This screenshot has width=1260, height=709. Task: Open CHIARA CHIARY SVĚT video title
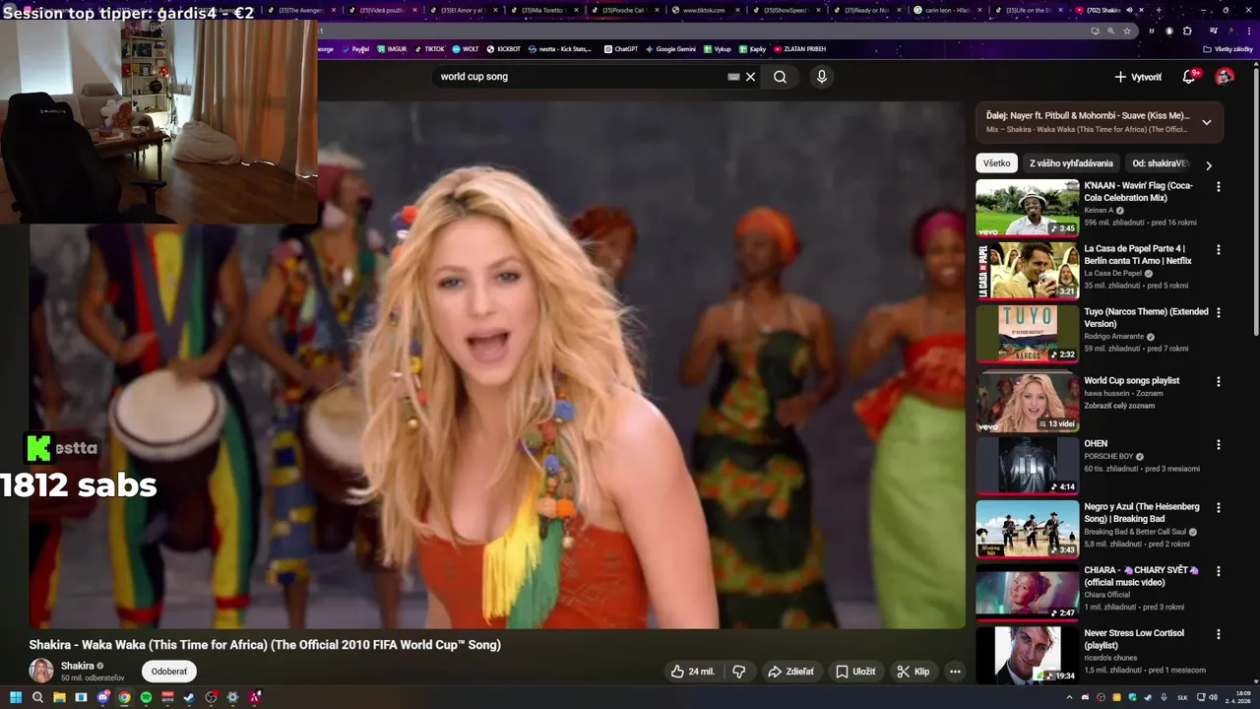(x=1142, y=576)
